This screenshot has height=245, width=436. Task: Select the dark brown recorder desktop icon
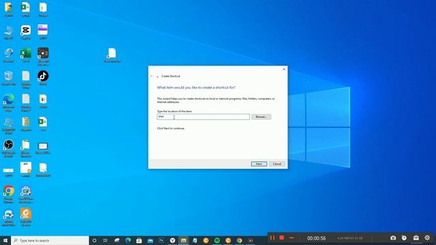pyautogui.click(x=43, y=56)
